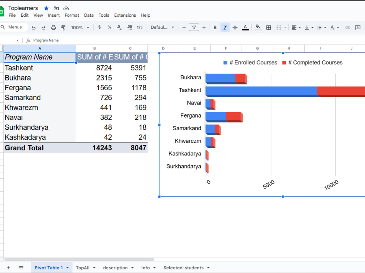
Task: Undo the last action
Action: click(x=34, y=27)
